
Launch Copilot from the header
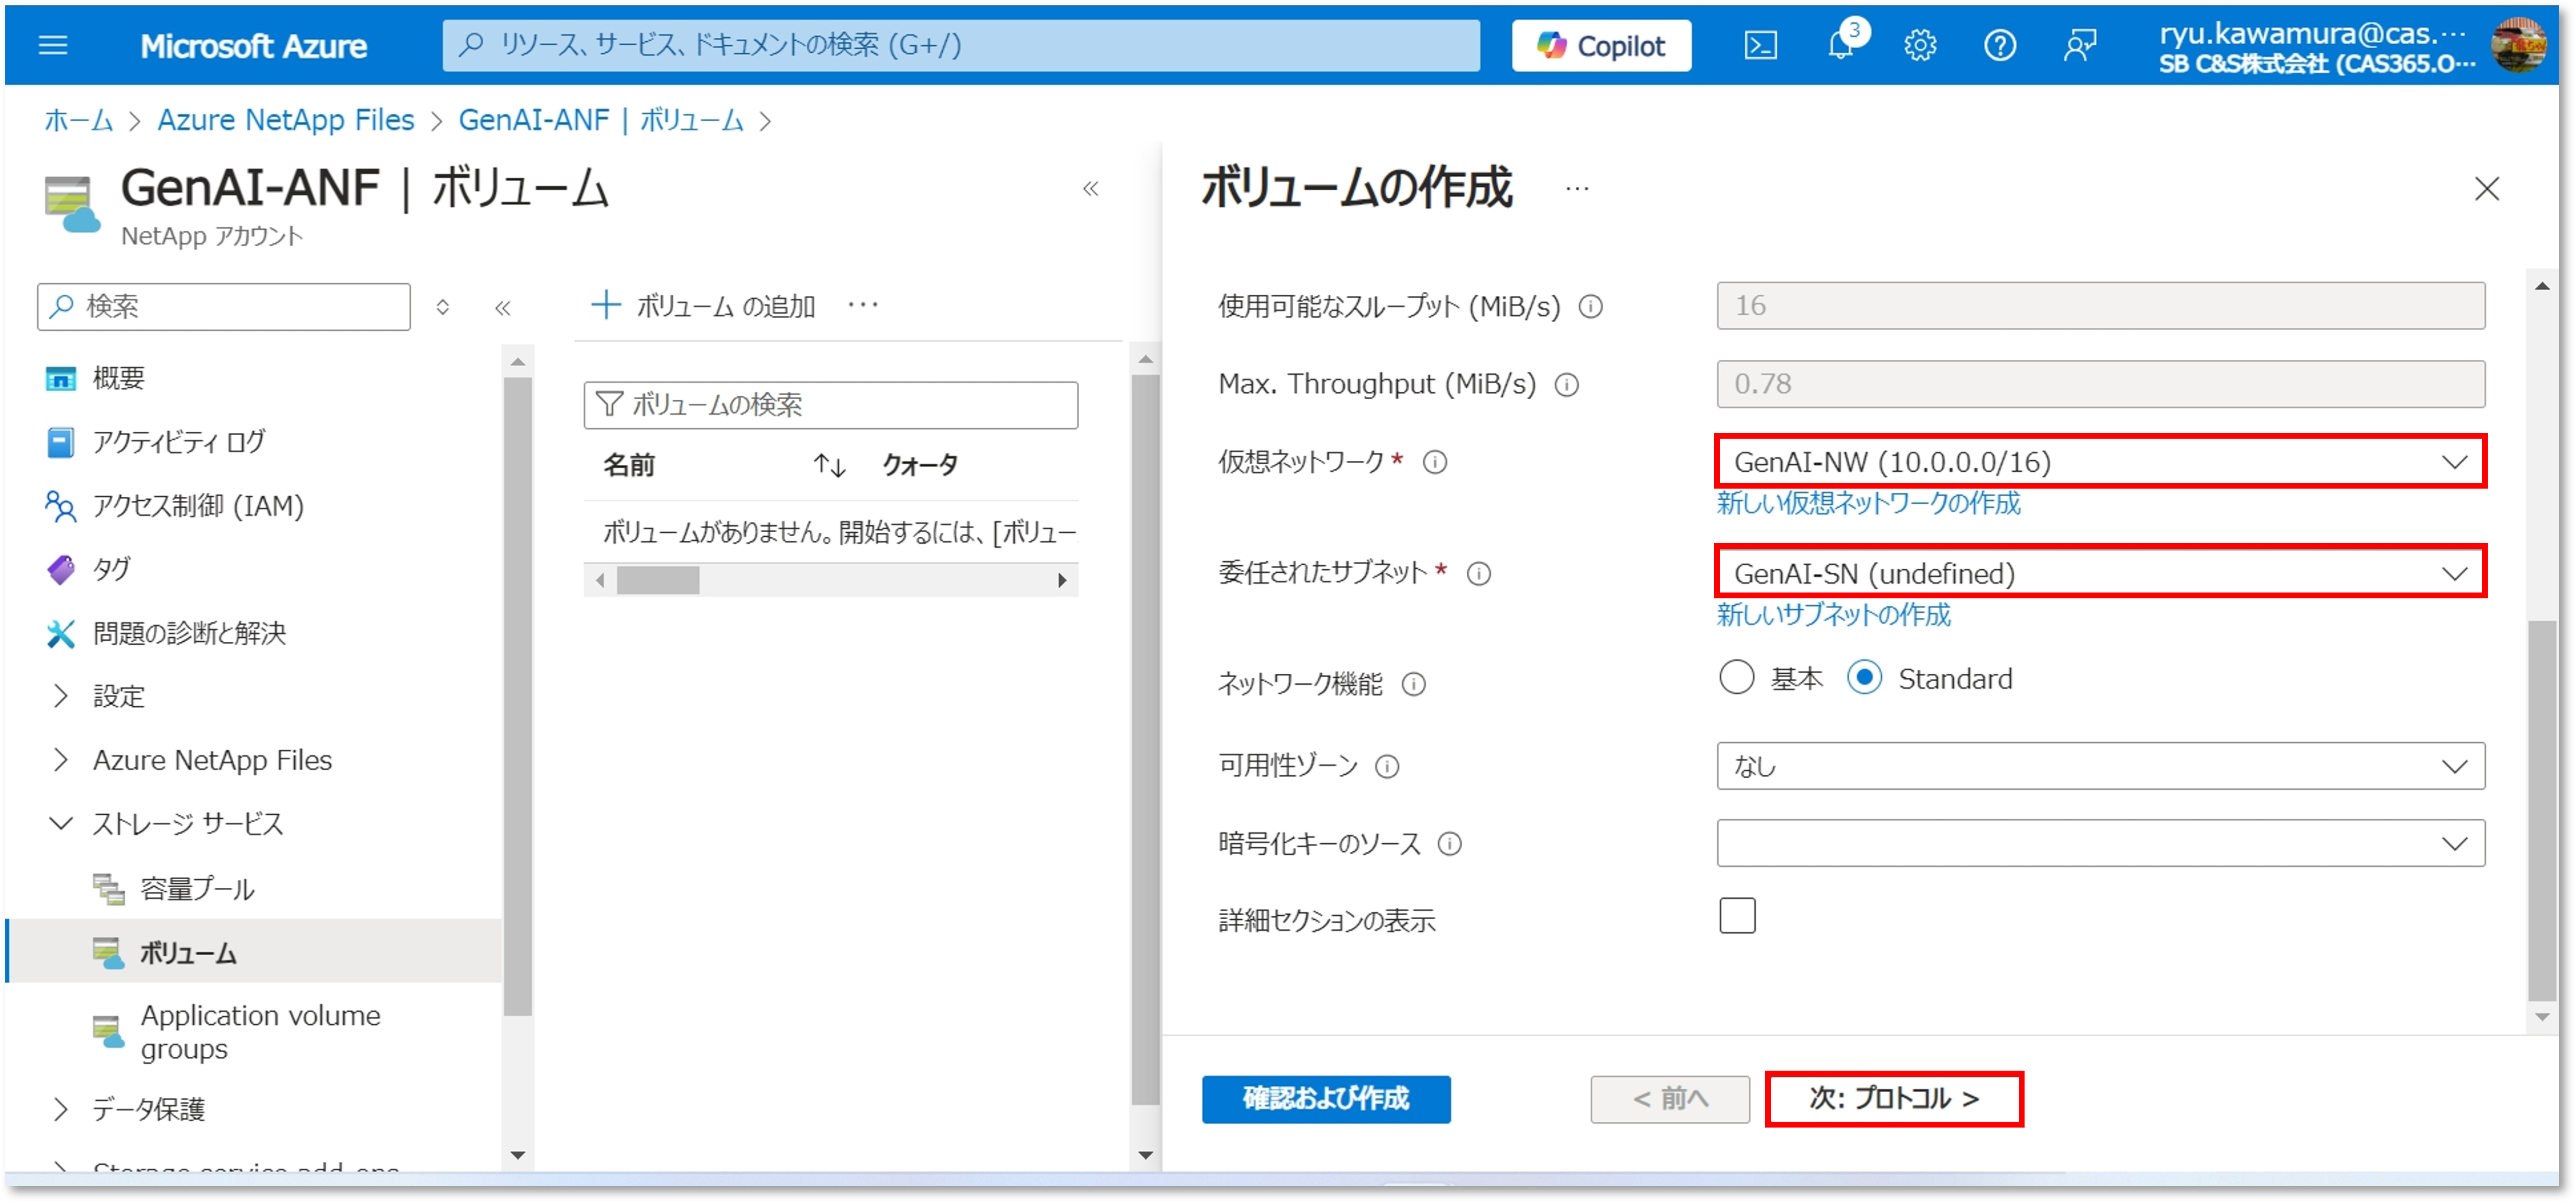click(1601, 45)
